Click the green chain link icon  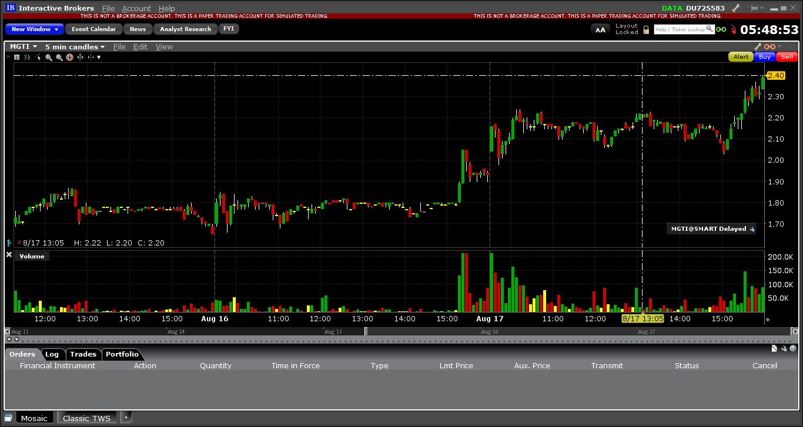[x=721, y=29]
